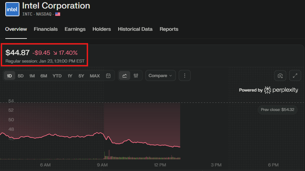
Task: Click the 50 price axis label
Action: pyautogui.click(x=11, y=120)
